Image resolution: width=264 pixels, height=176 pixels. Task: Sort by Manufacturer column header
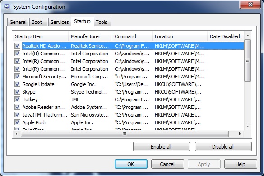tap(90, 36)
